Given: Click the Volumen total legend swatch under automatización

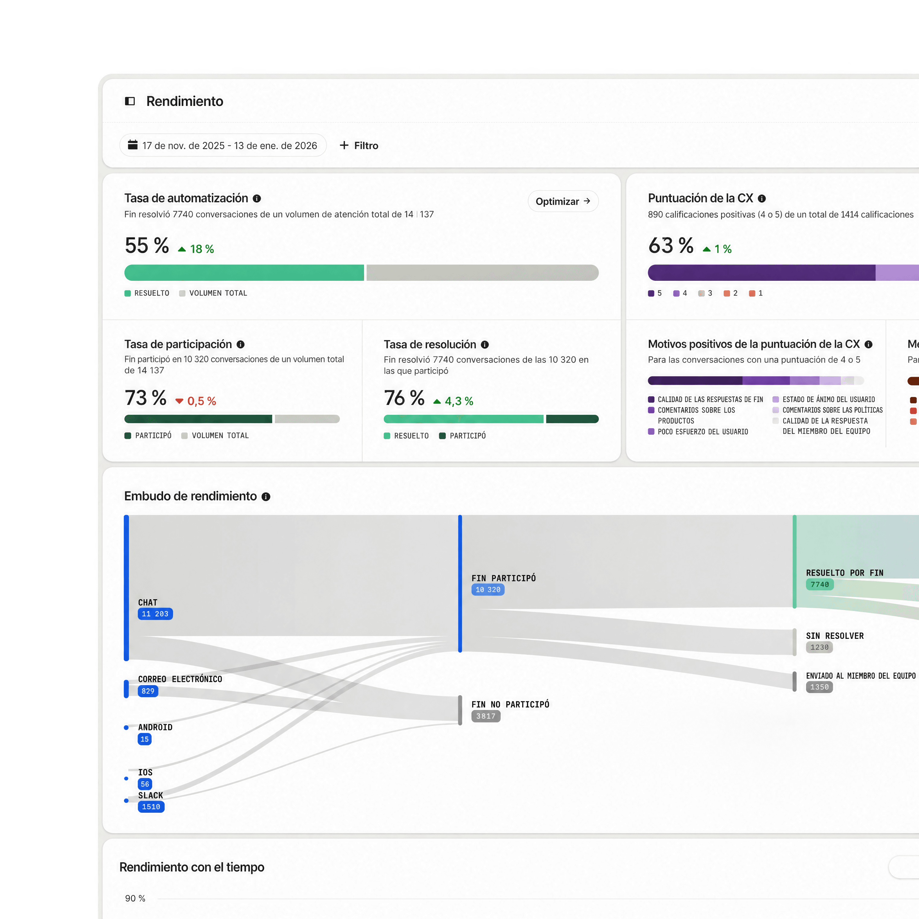Looking at the screenshot, I should coord(182,293).
